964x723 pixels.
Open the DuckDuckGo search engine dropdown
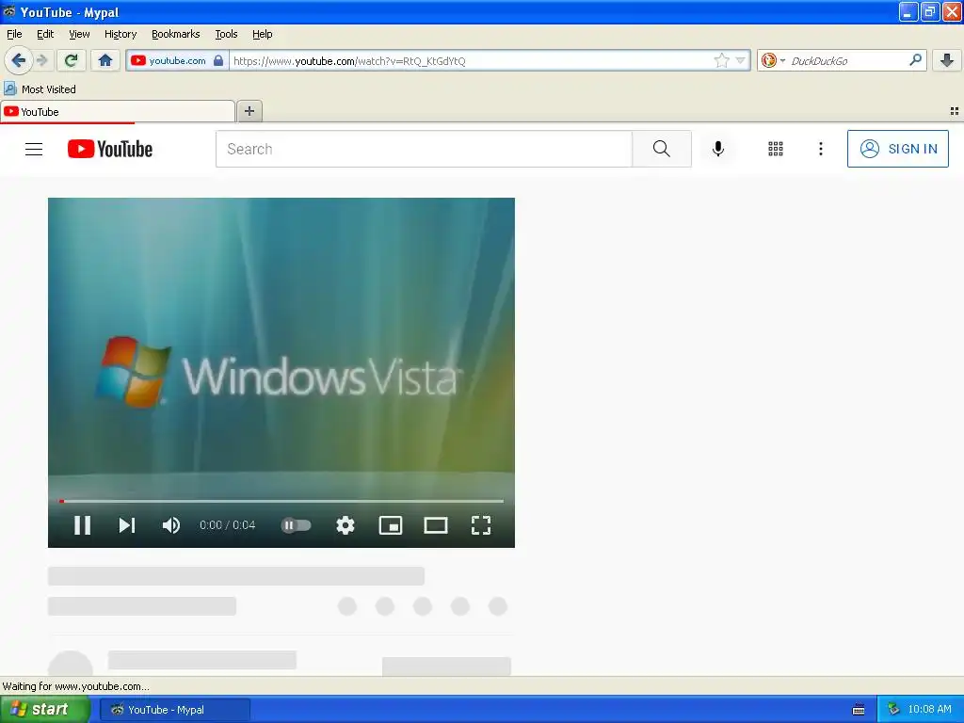point(773,60)
